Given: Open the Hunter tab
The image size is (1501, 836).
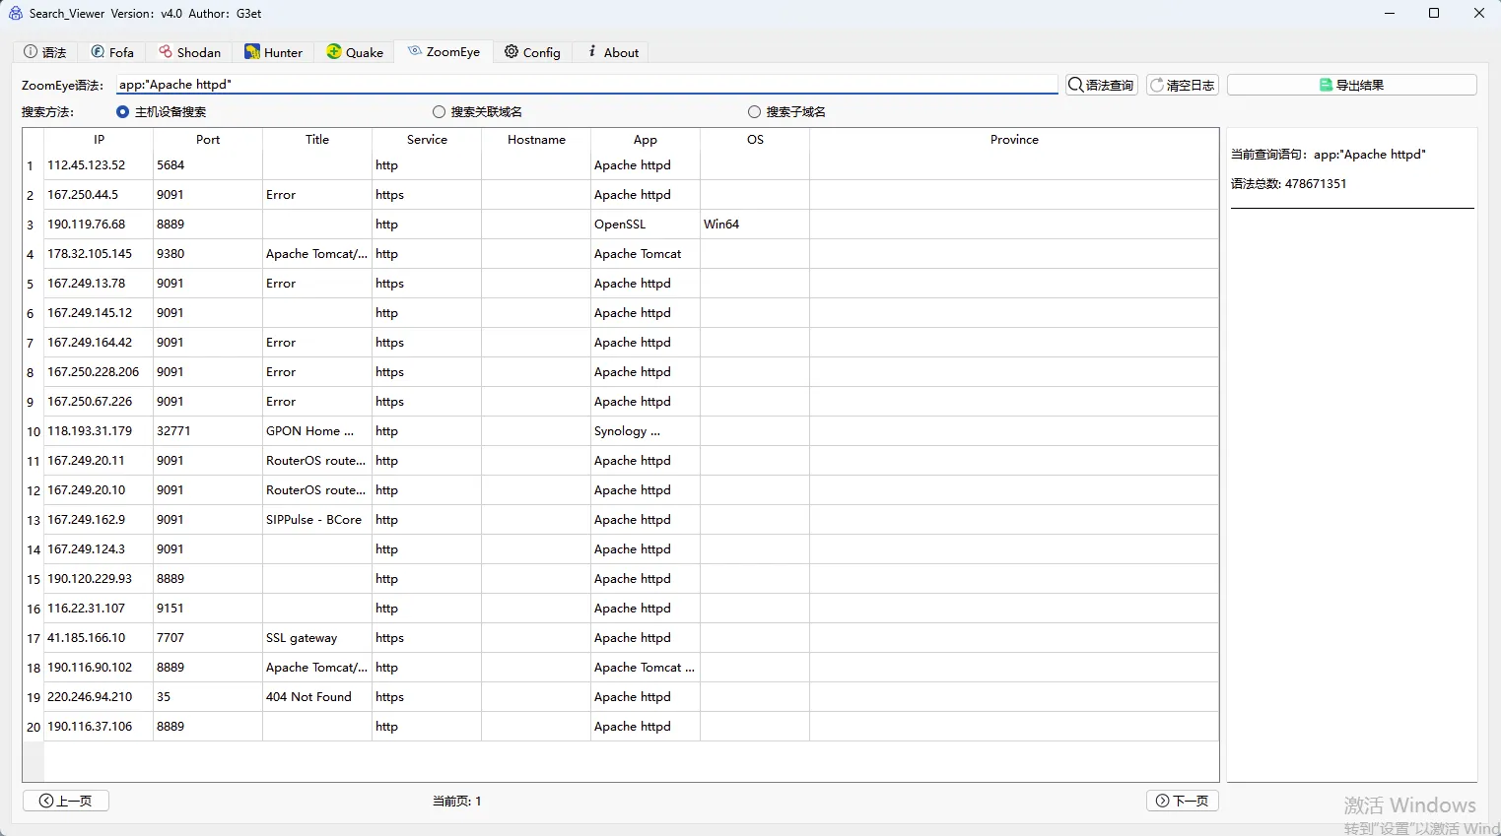Looking at the screenshot, I should click(274, 52).
